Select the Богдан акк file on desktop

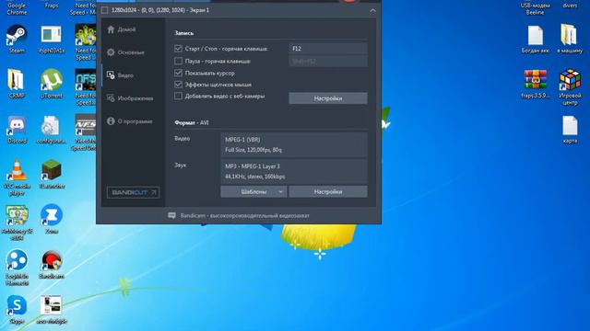point(535,39)
